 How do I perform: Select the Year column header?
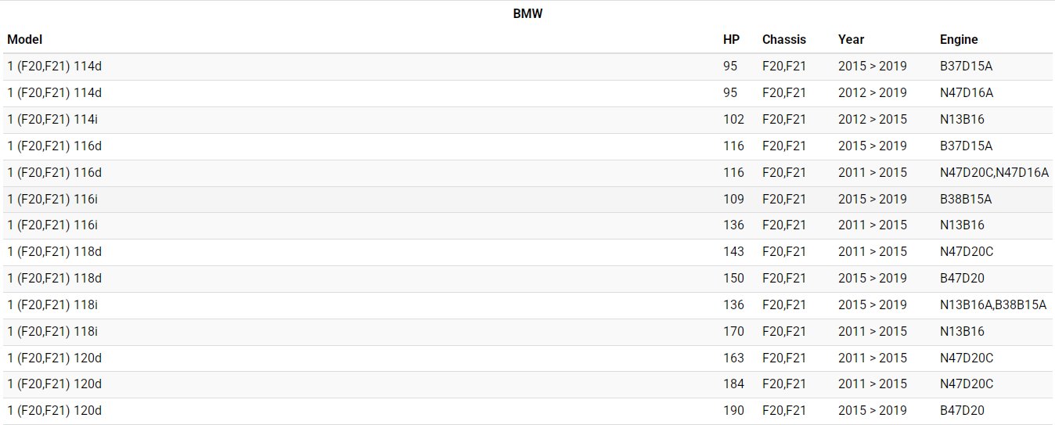(851, 39)
